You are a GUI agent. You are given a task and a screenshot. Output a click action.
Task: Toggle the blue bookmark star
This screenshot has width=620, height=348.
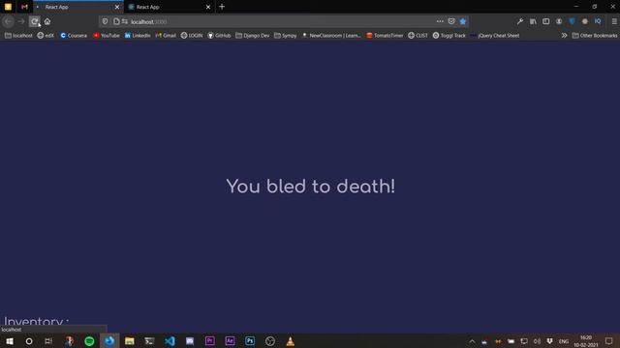tap(463, 21)
